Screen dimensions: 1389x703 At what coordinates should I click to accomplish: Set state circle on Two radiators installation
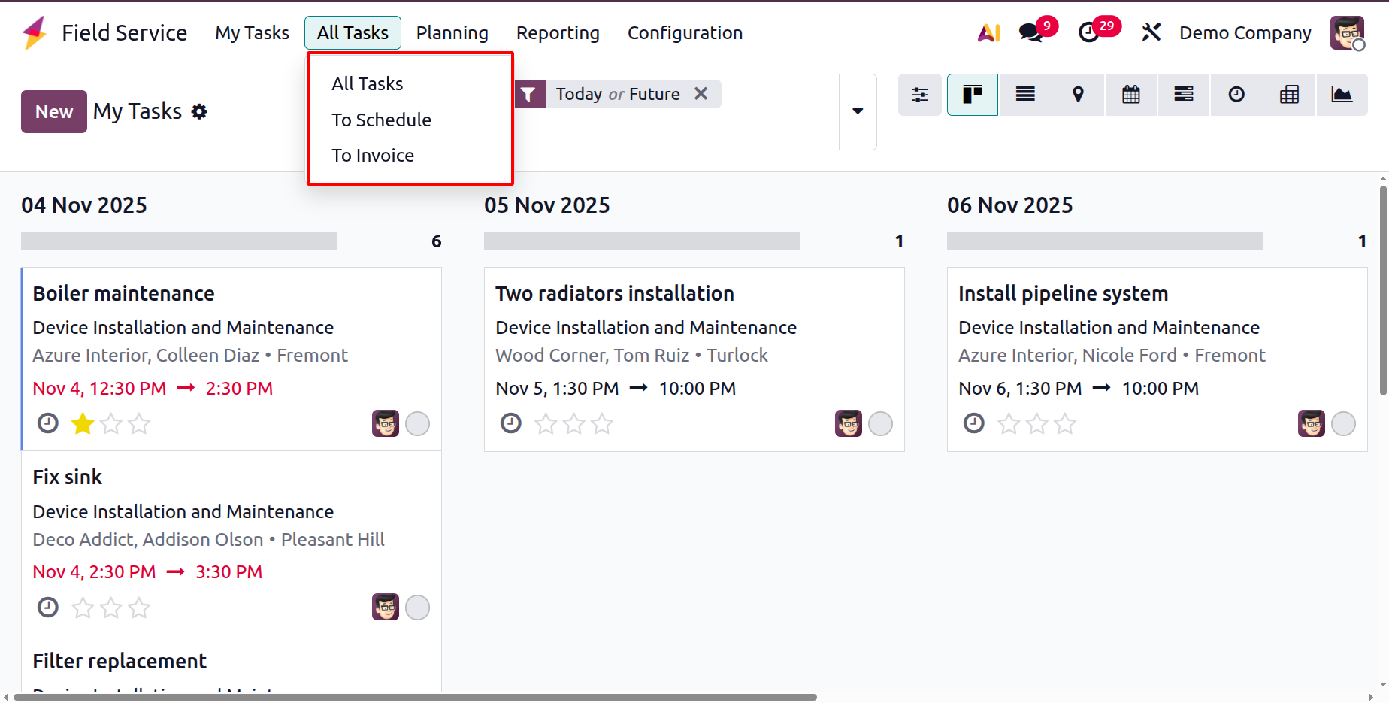(880, 424)
